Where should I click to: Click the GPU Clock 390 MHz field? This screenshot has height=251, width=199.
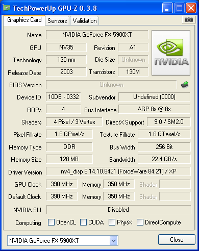pyautogui.click(x=62, y=184)
